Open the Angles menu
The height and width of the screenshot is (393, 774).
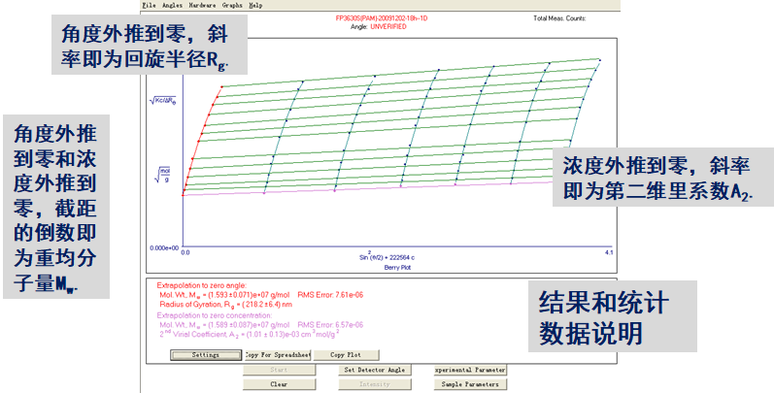[x=173, y=5]
